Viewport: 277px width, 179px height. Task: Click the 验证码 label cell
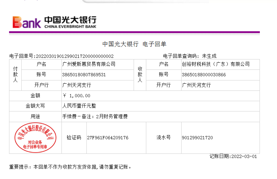[74, 138]
